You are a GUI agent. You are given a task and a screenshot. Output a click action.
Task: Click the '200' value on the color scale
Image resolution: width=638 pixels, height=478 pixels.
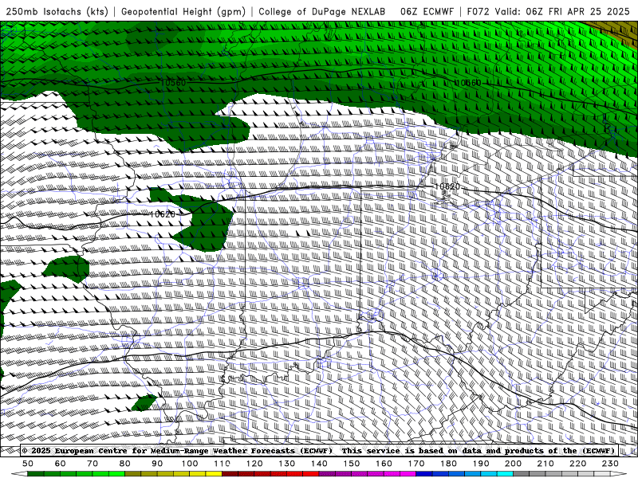tap(513, 464)
